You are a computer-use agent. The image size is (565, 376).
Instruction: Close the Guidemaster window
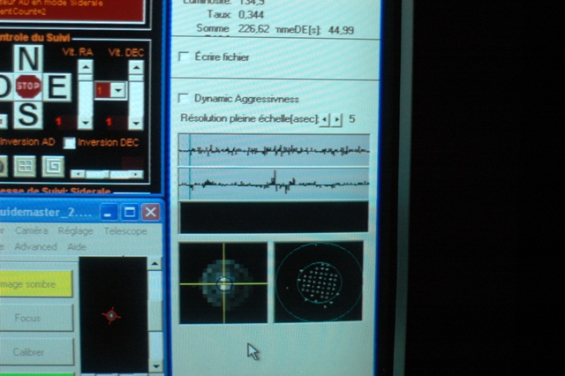click(151, 212)
